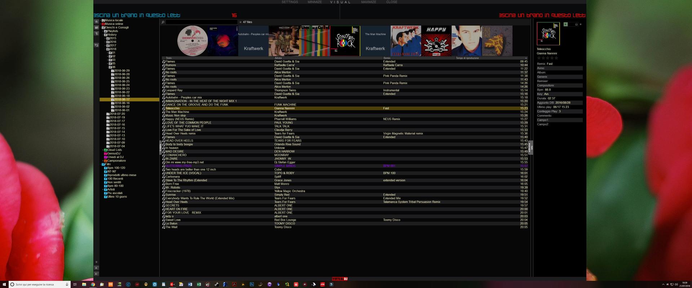The width and height of the screenshot is (692, 288).
Task: Increase font size with A+ icon
Action: tap(96, 268)
